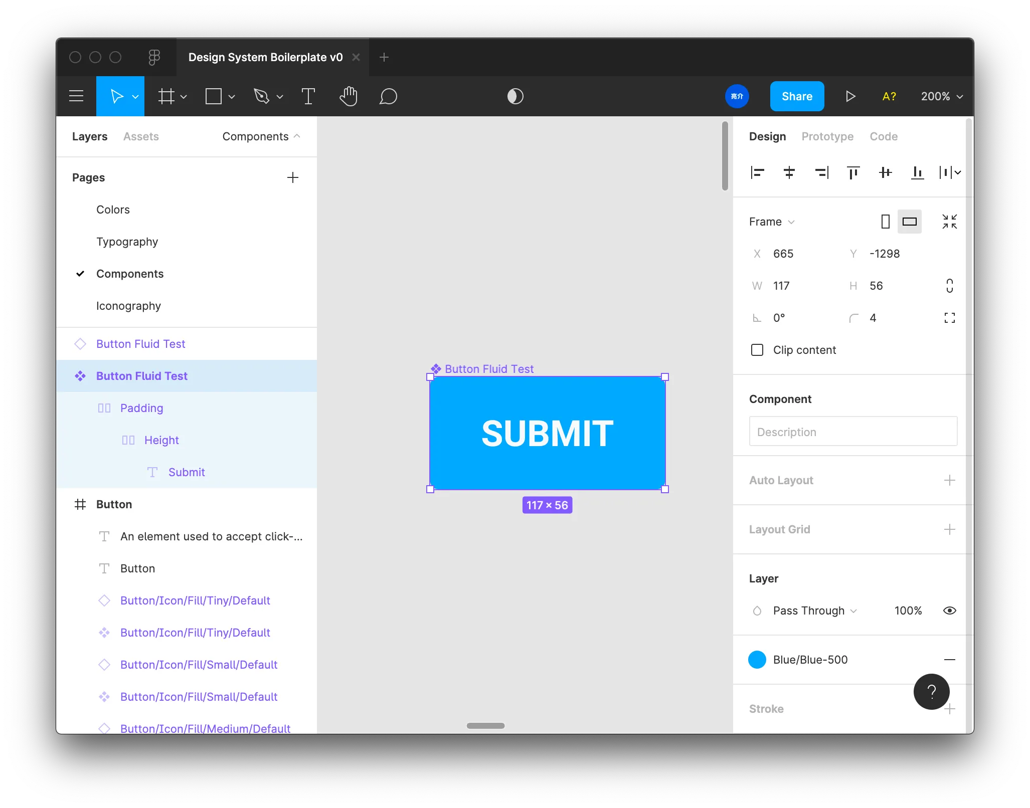Switch to the Design tab
The height and width of the screenshot is (808, 1030).
tap(767, 136)
